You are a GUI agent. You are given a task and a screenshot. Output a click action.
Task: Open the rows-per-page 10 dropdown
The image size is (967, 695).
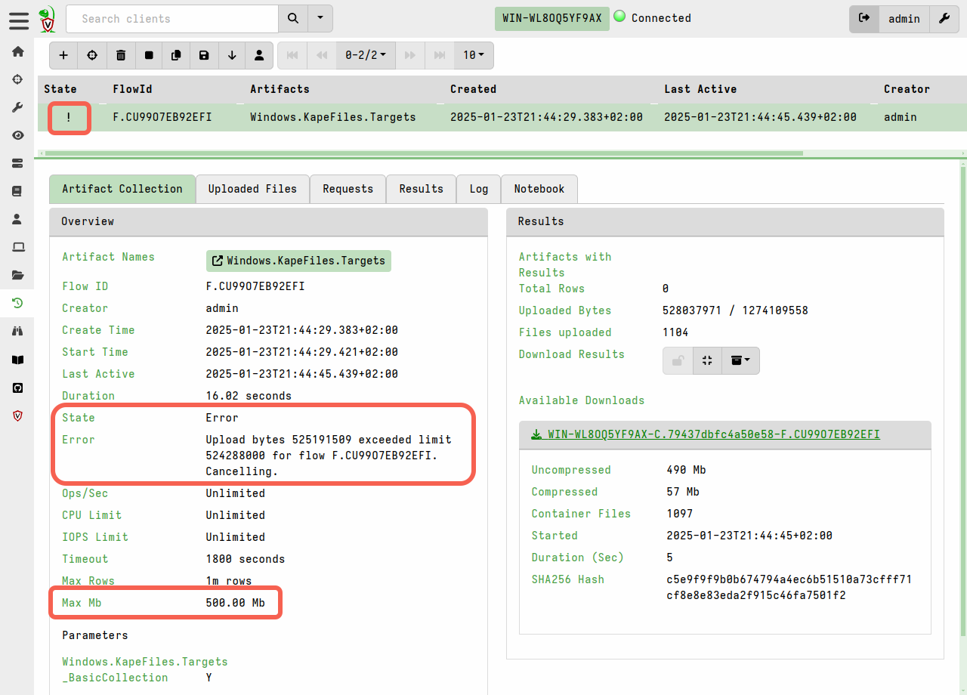[x=474, y=55]
